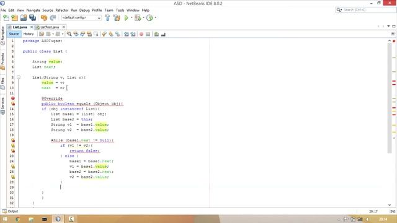Open the Window menu
Viewport: 397px width, 223px height.
(133, 10)
